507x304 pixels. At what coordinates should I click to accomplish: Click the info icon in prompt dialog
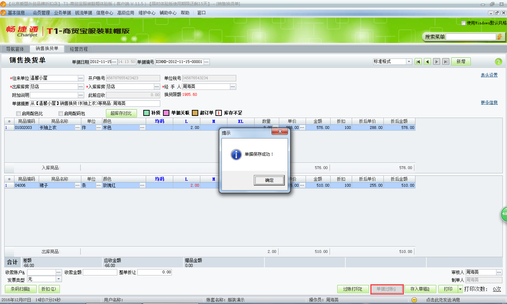click(x=236, y=154)
